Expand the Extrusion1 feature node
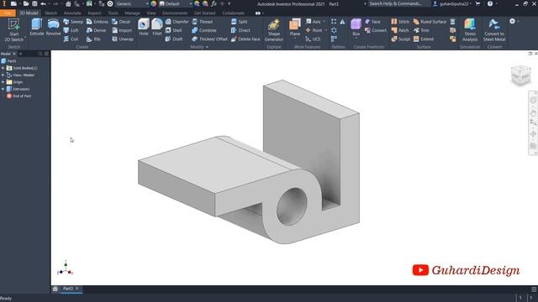 pos(3,89)
